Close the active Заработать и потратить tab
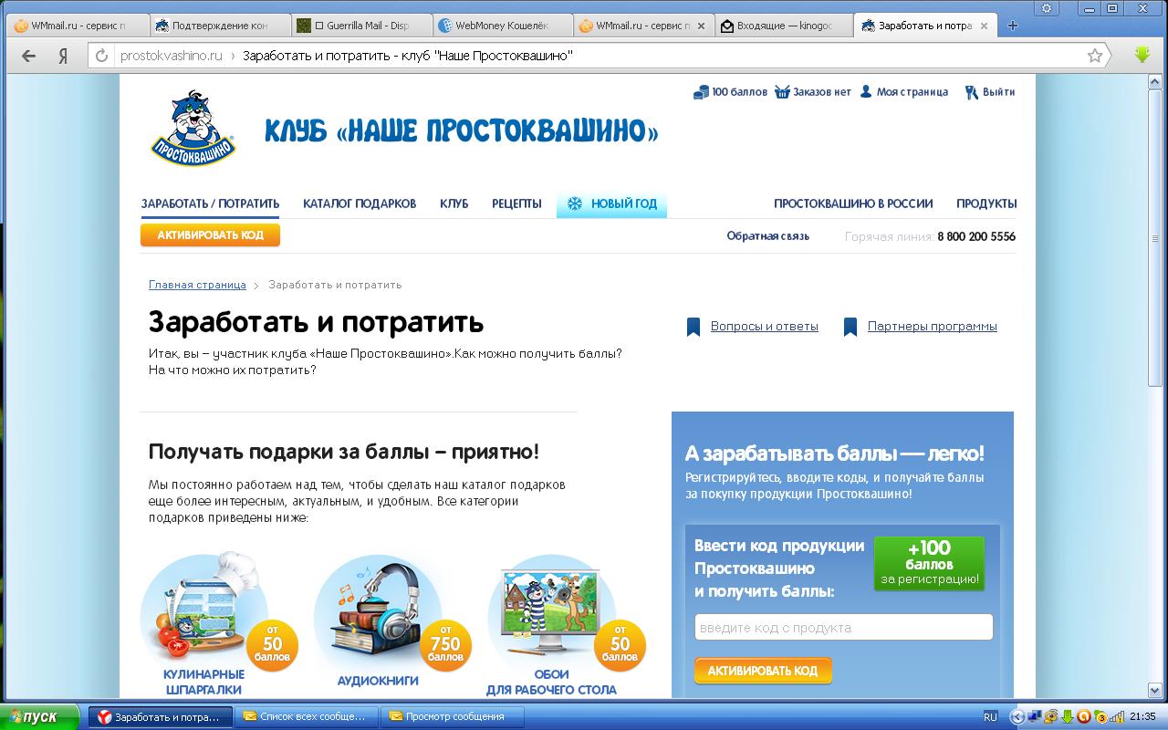This screenshot has height=730, width=1168. coord(985,26)
